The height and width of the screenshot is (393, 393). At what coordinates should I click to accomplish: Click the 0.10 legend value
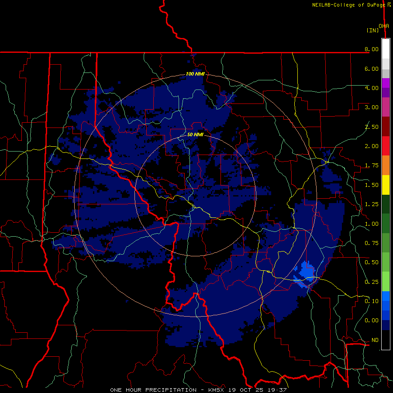(372, 301)
